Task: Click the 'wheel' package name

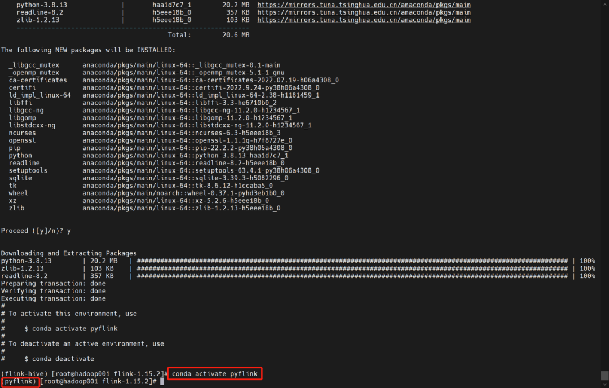Action: coord(18,193)
